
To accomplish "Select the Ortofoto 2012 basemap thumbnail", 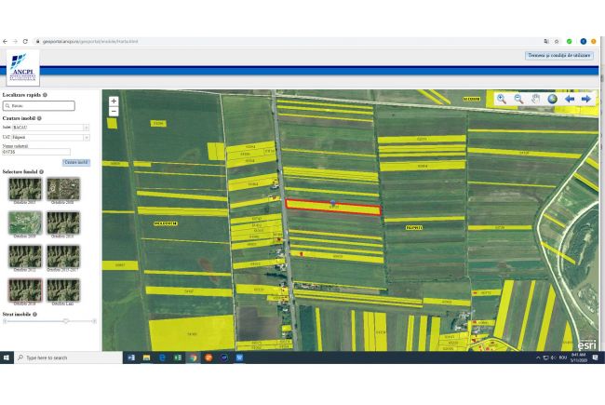I will pos(25,256).
